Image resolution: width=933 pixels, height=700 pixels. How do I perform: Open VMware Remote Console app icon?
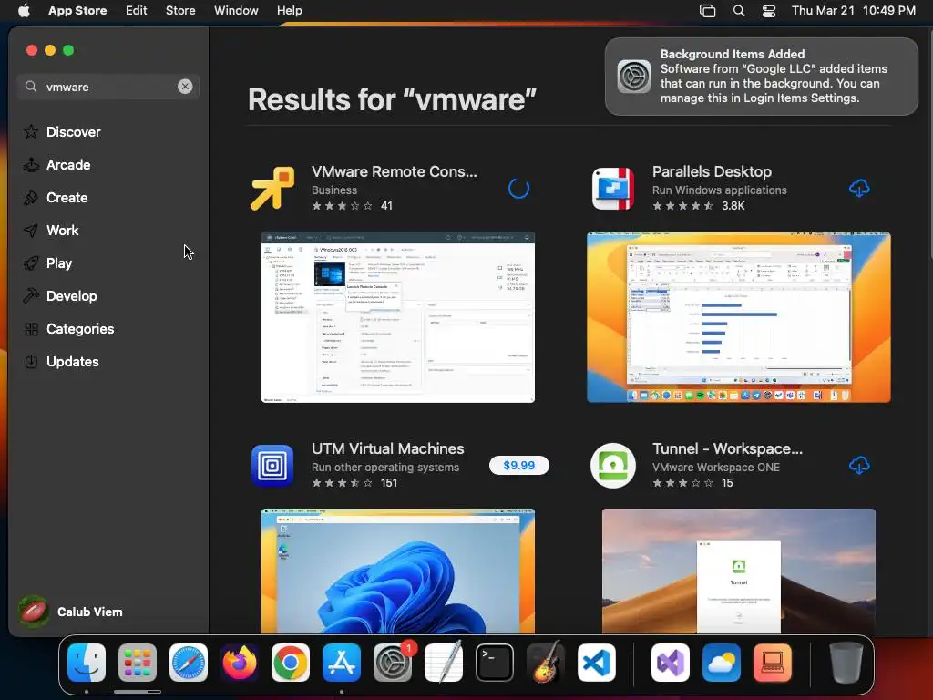click(272, 189)
